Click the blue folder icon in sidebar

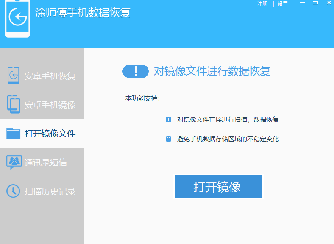click(x=14, y=134)
